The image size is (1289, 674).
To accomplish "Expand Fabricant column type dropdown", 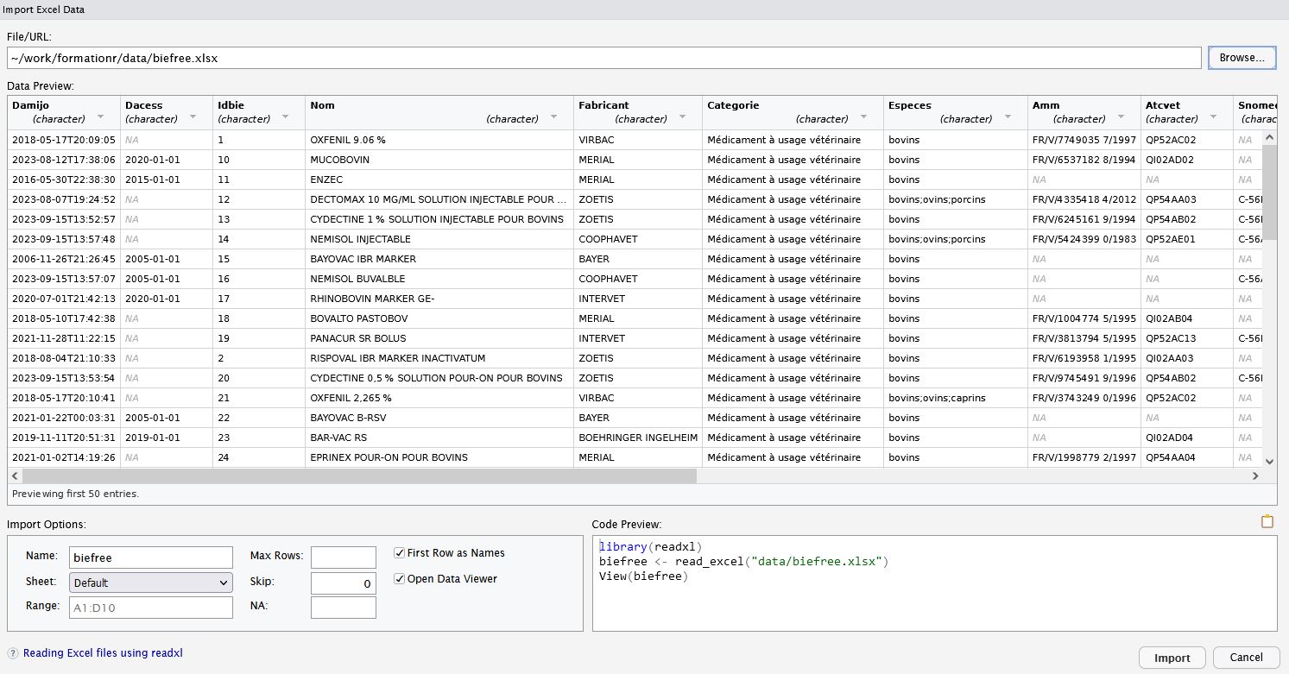I will pos(683,118).
